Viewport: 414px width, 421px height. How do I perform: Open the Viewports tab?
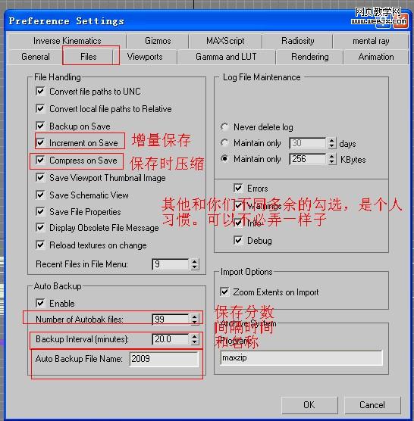[145, 57]
